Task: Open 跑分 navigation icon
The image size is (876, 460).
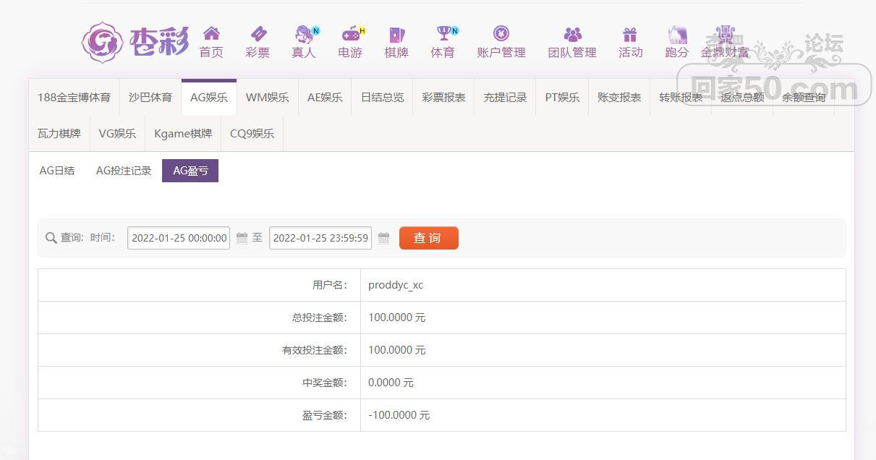Action: (676, 34)
